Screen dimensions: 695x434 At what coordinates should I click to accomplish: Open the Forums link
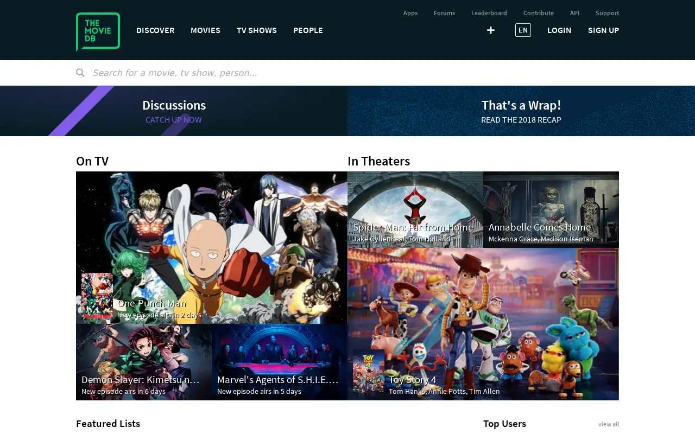click(x=445, y=13)
